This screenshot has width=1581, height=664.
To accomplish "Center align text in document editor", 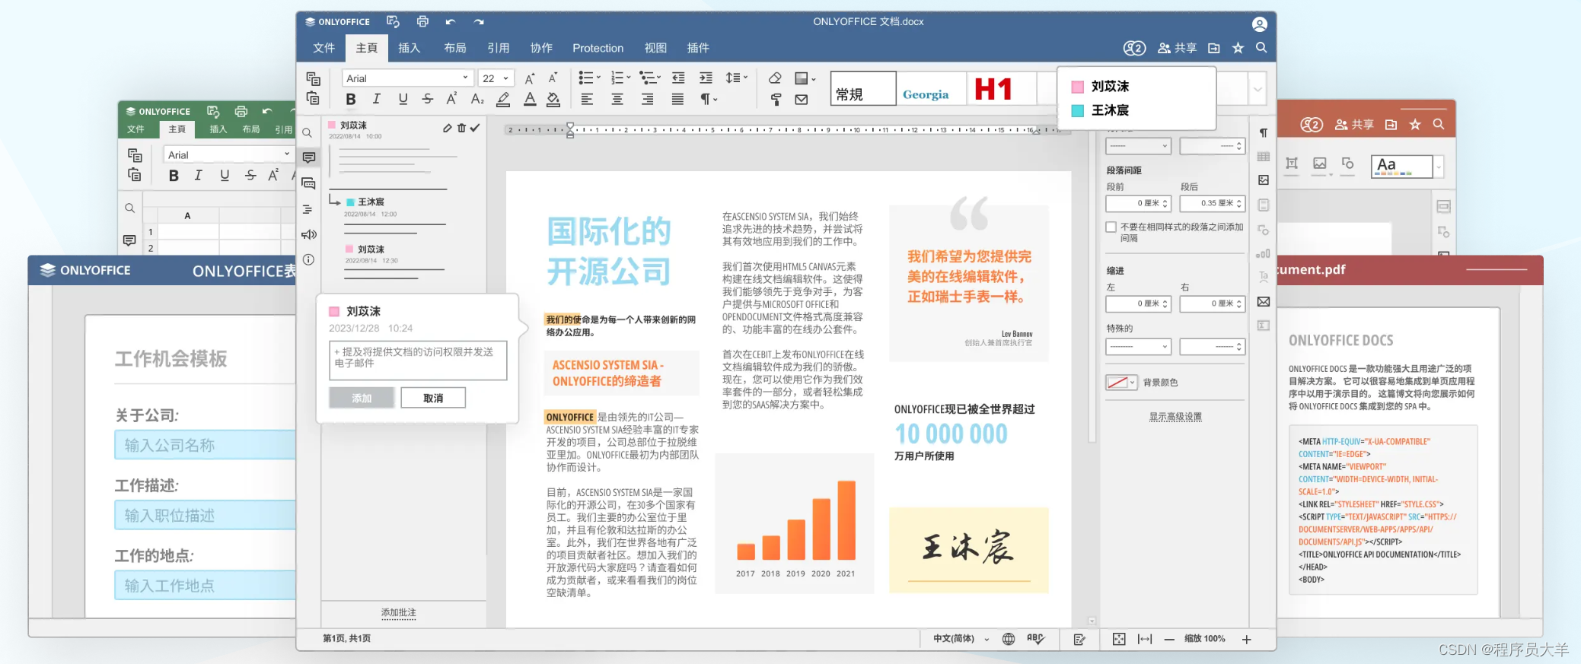I will point(617,99).
